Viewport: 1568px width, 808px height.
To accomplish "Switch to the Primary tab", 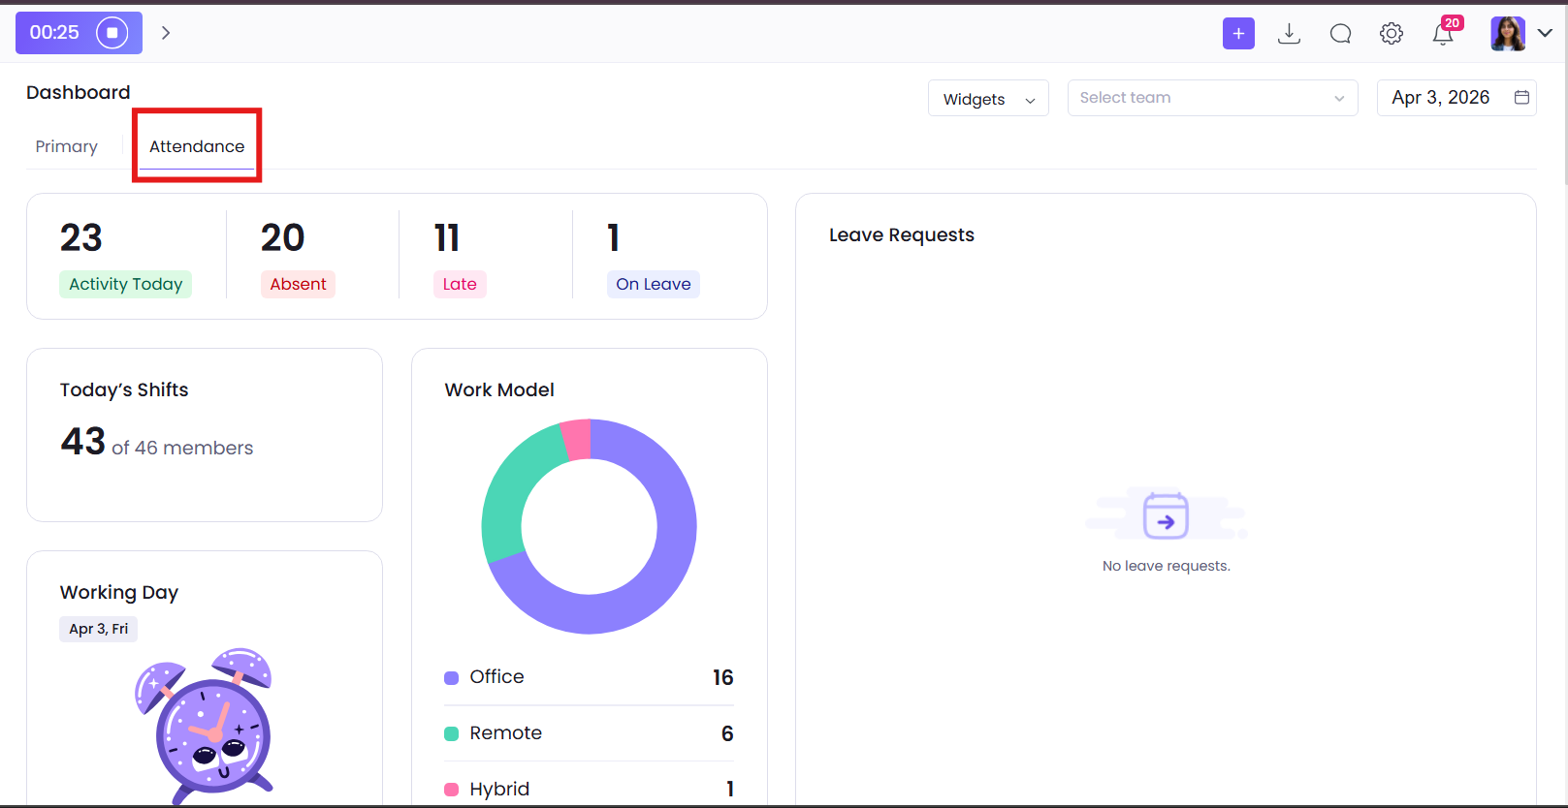I will [x=67, y=146].
